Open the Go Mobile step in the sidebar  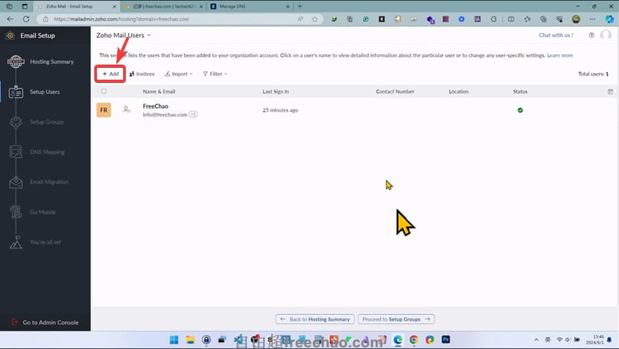click(x=43, y=212)
